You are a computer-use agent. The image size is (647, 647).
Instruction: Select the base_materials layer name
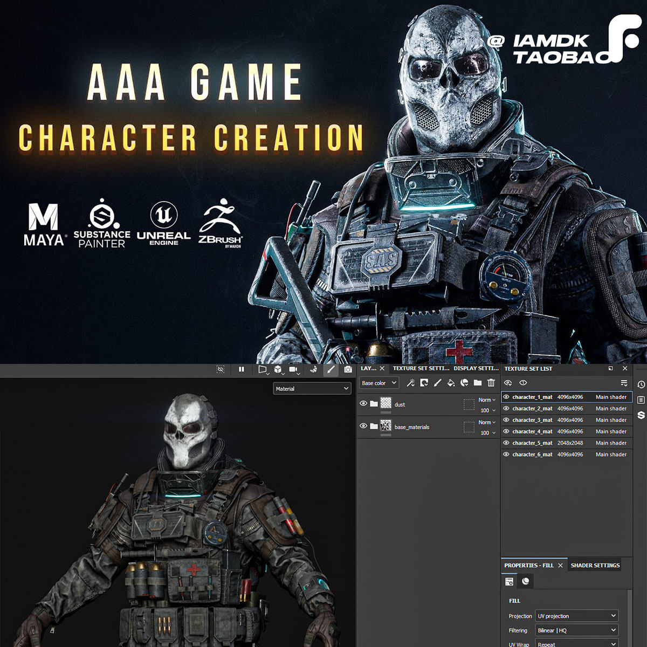point(412,427)
